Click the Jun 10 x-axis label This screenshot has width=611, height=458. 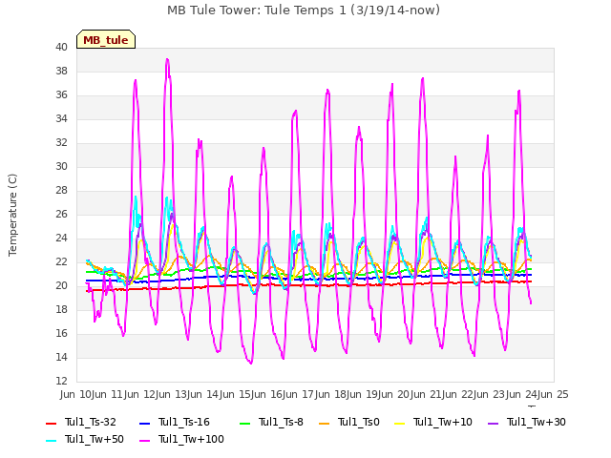(76, 394)
